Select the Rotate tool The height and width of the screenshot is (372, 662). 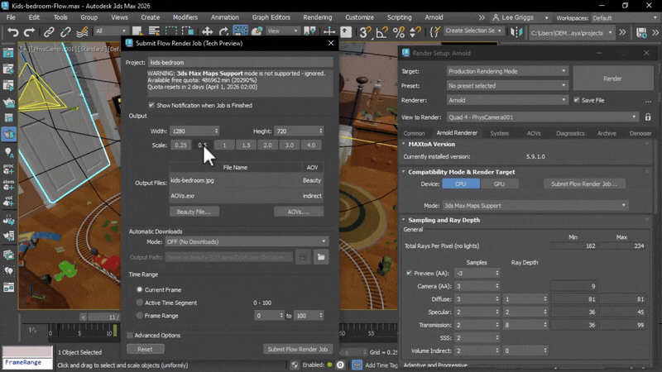pyautogui.click(x=223, y=32)
